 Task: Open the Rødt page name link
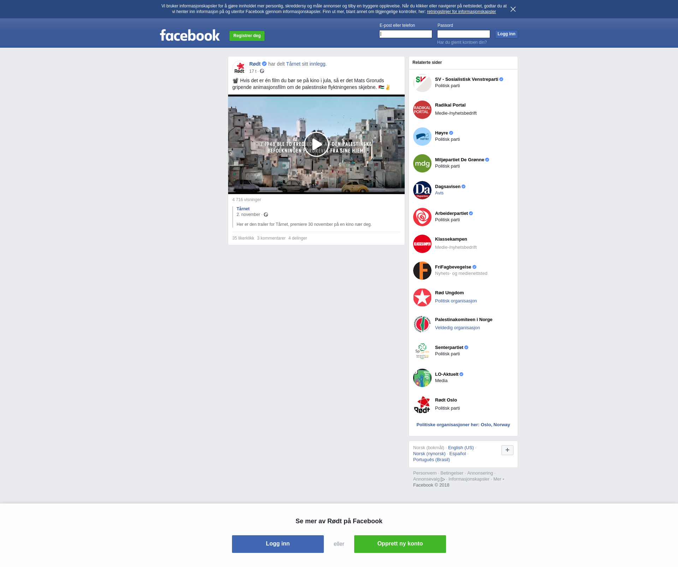point(255,64)
